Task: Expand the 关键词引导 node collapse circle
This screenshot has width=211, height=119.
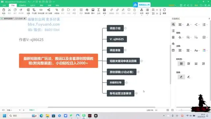Action: (126, 83)
